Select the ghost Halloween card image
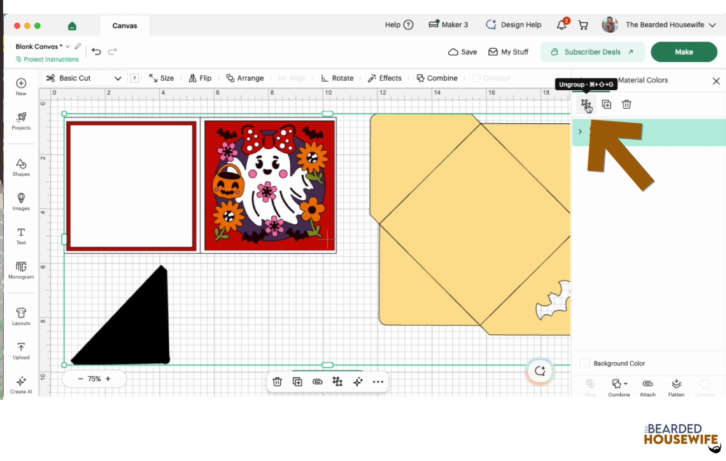The width and height of the screenshot is (726, 461). coord(270,185)
